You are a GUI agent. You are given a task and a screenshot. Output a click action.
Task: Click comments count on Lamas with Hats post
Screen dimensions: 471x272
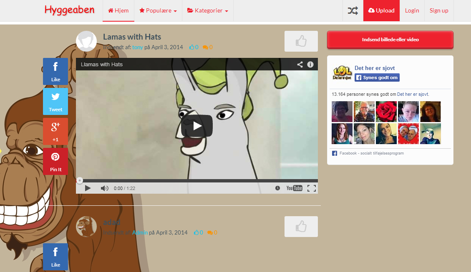[x=208, y=47]
